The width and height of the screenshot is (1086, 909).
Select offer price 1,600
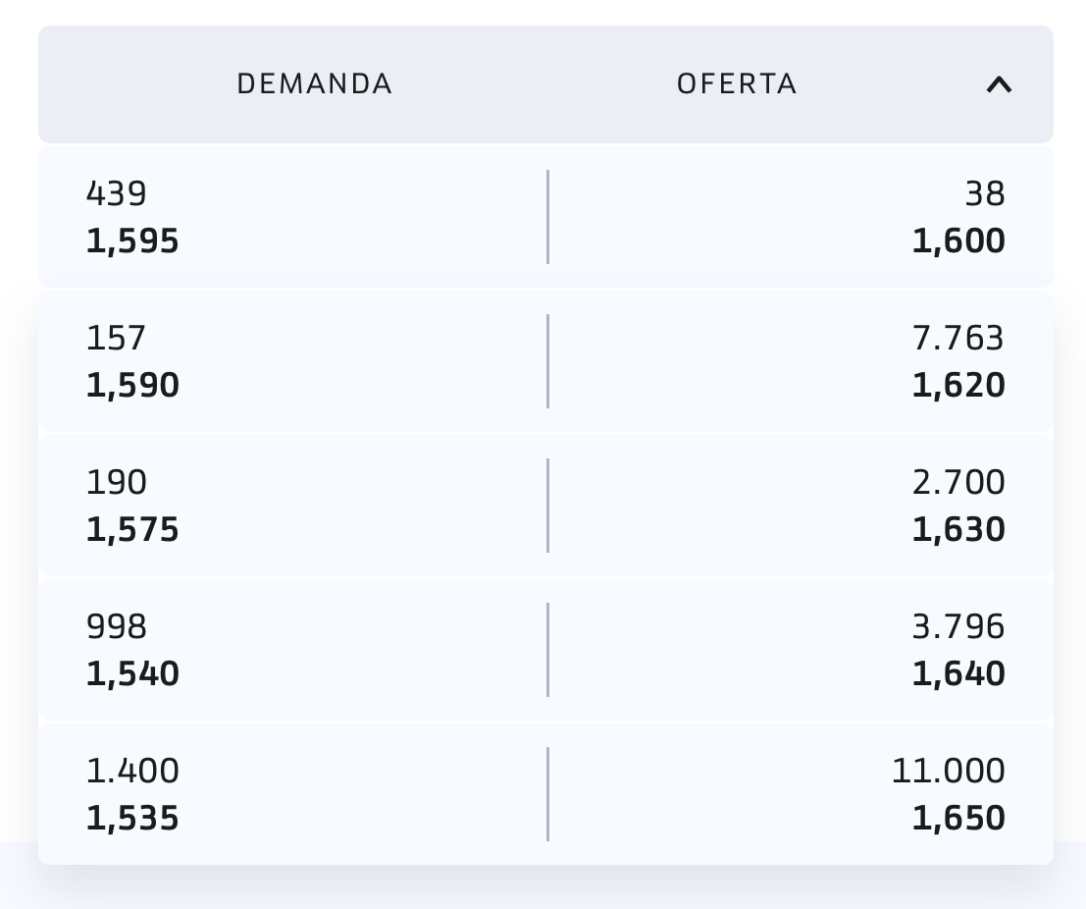(958, 241)
